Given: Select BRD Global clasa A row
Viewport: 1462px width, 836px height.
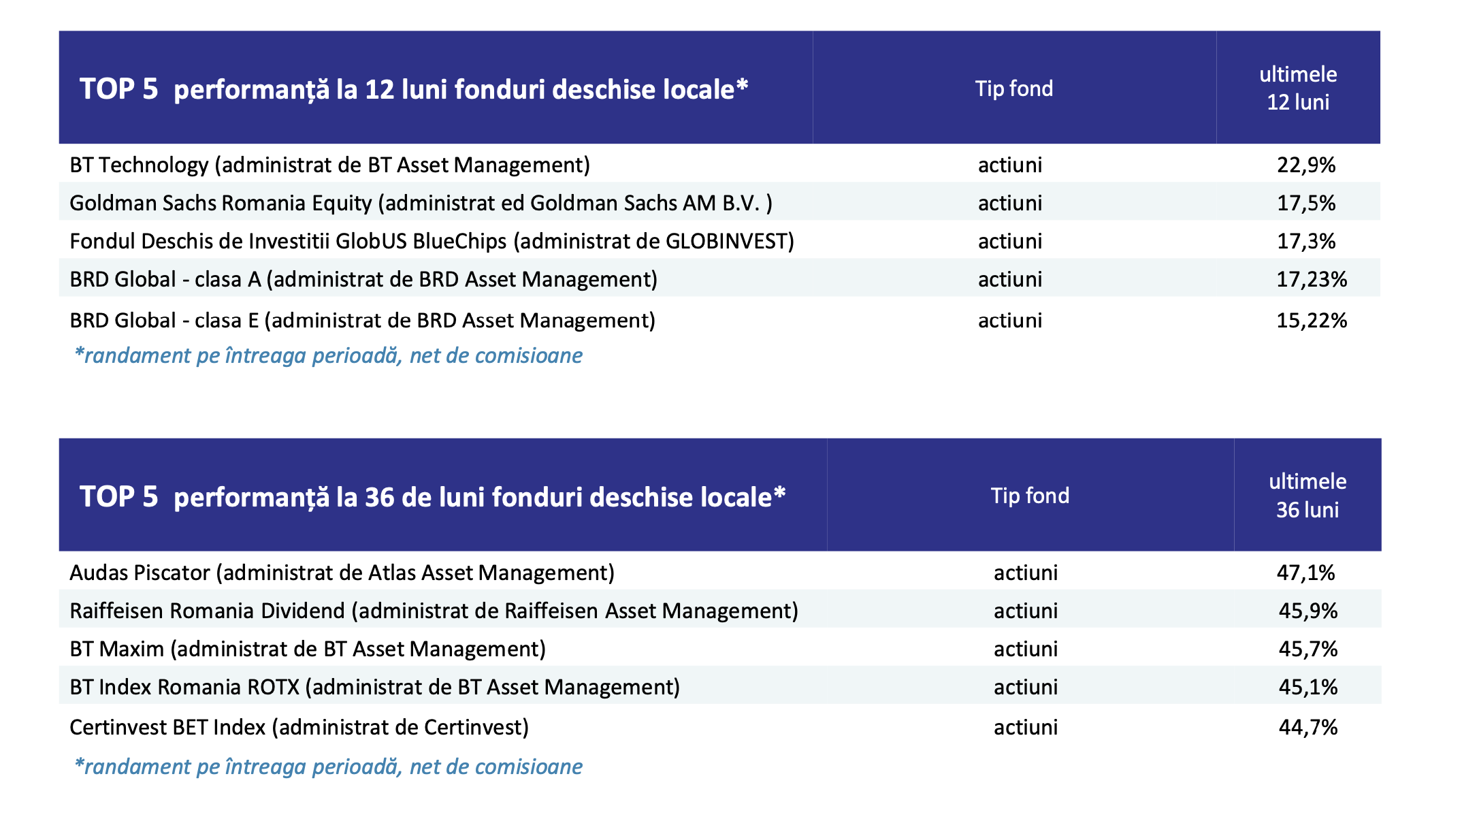Looking at the screenshot, I should (719, 278).
